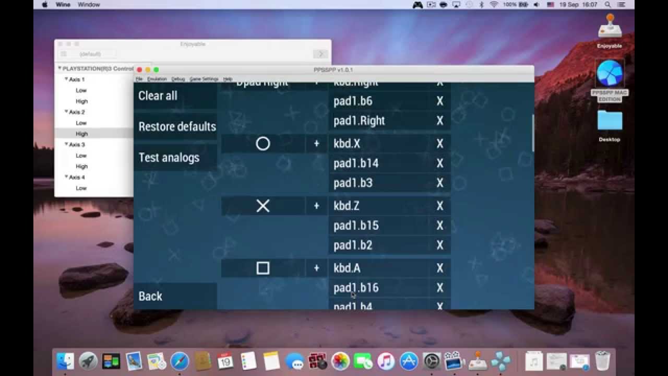
Task: Open System Preferences gear in dock
Action: [x=432, y=361]
